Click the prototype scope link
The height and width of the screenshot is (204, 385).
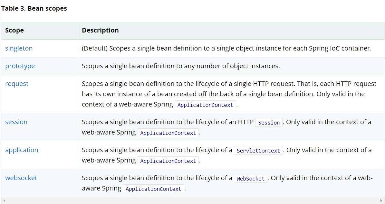[20, 66]
